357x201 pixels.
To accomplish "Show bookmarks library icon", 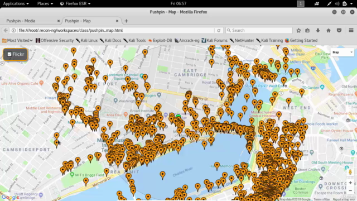I will coord(307,30).
